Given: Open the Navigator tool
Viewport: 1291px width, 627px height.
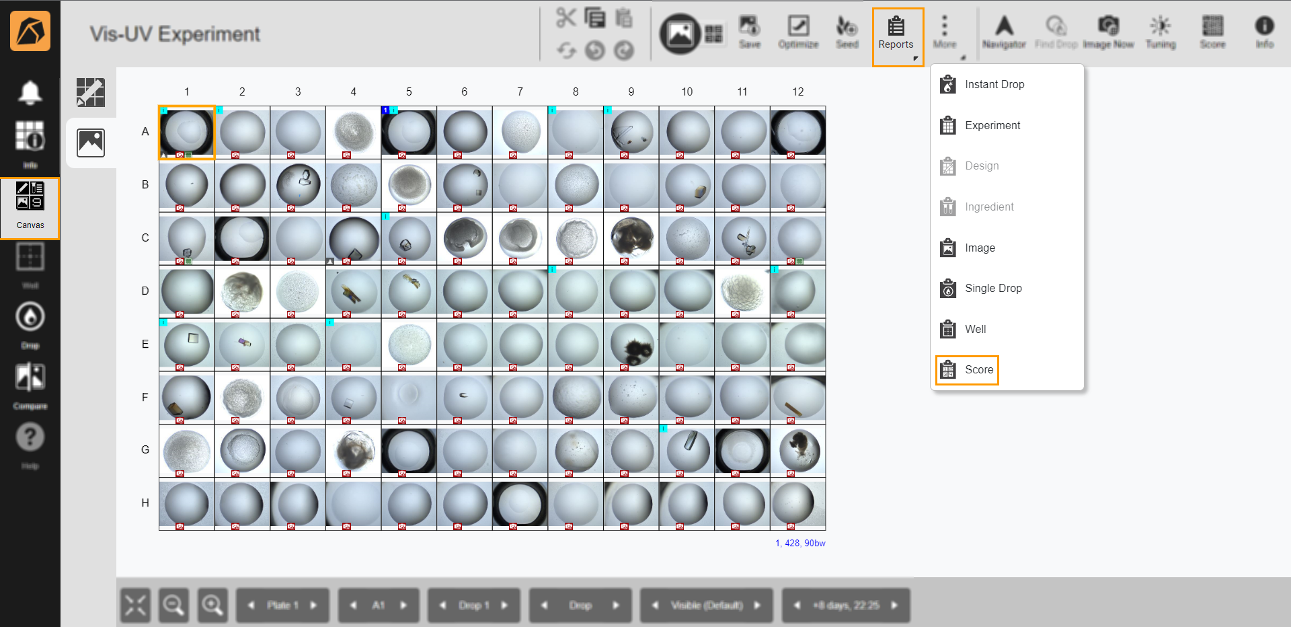Looking at the screenshot, I should point(1003,33).
